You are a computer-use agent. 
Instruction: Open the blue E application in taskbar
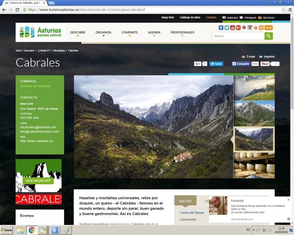coord(55,230)
